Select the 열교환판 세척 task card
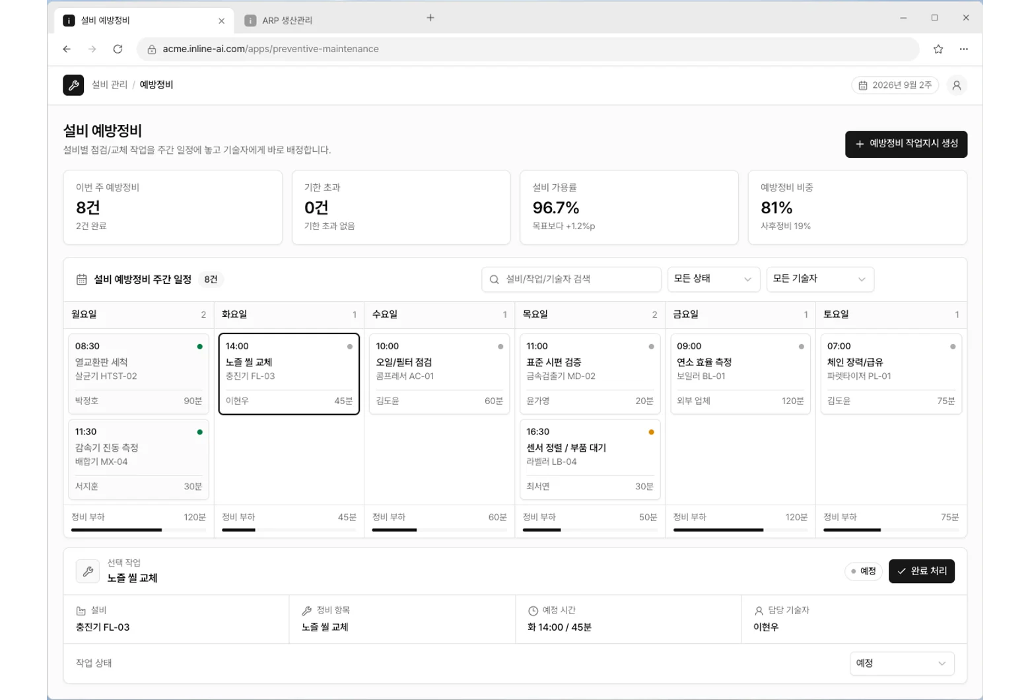The image size is (1030, 700). coord(139,374)
